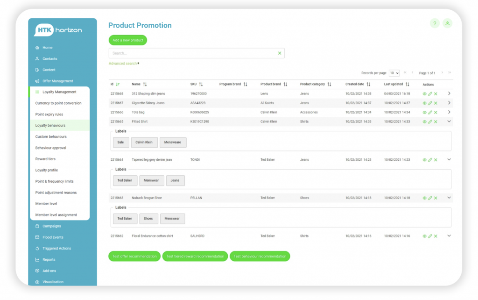Delete the Nubuck Brogue Shoe product
The image size is (478, 300).
(436, 198)
